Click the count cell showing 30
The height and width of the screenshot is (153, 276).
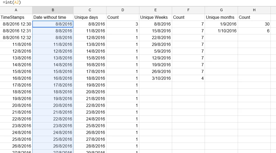[254, 24]
